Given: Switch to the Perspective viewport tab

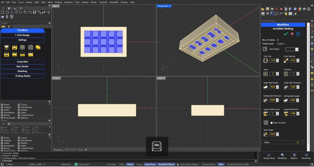Looking at the screenshot, I should tap(59, 150).
